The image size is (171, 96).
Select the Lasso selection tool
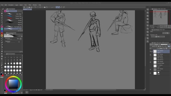point(2,20)
